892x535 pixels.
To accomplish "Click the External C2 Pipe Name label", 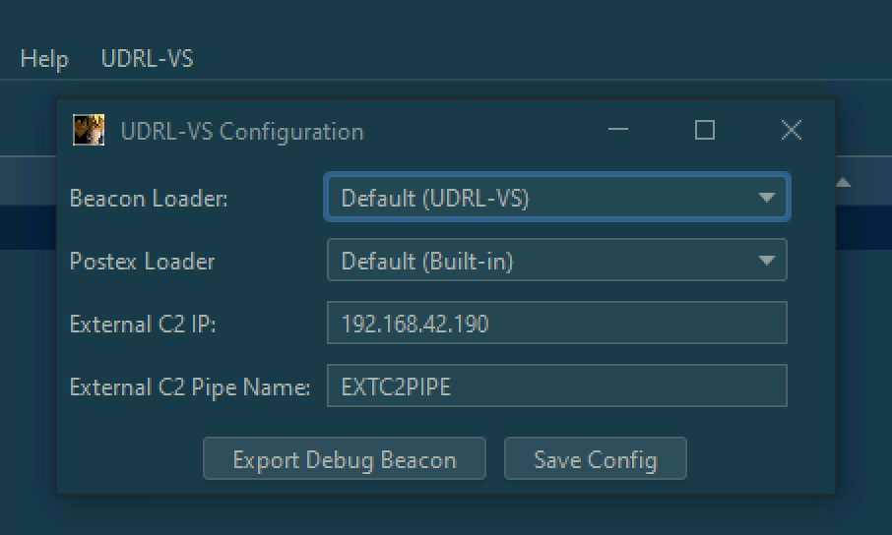I will click(189, 387).
